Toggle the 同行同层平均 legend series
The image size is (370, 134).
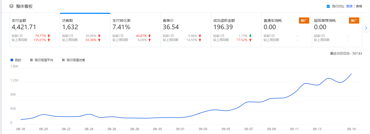coord(42,60)
